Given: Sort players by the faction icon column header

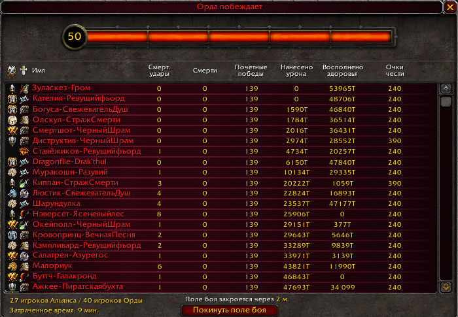Looking at the screenshot, I should (12, 71).
